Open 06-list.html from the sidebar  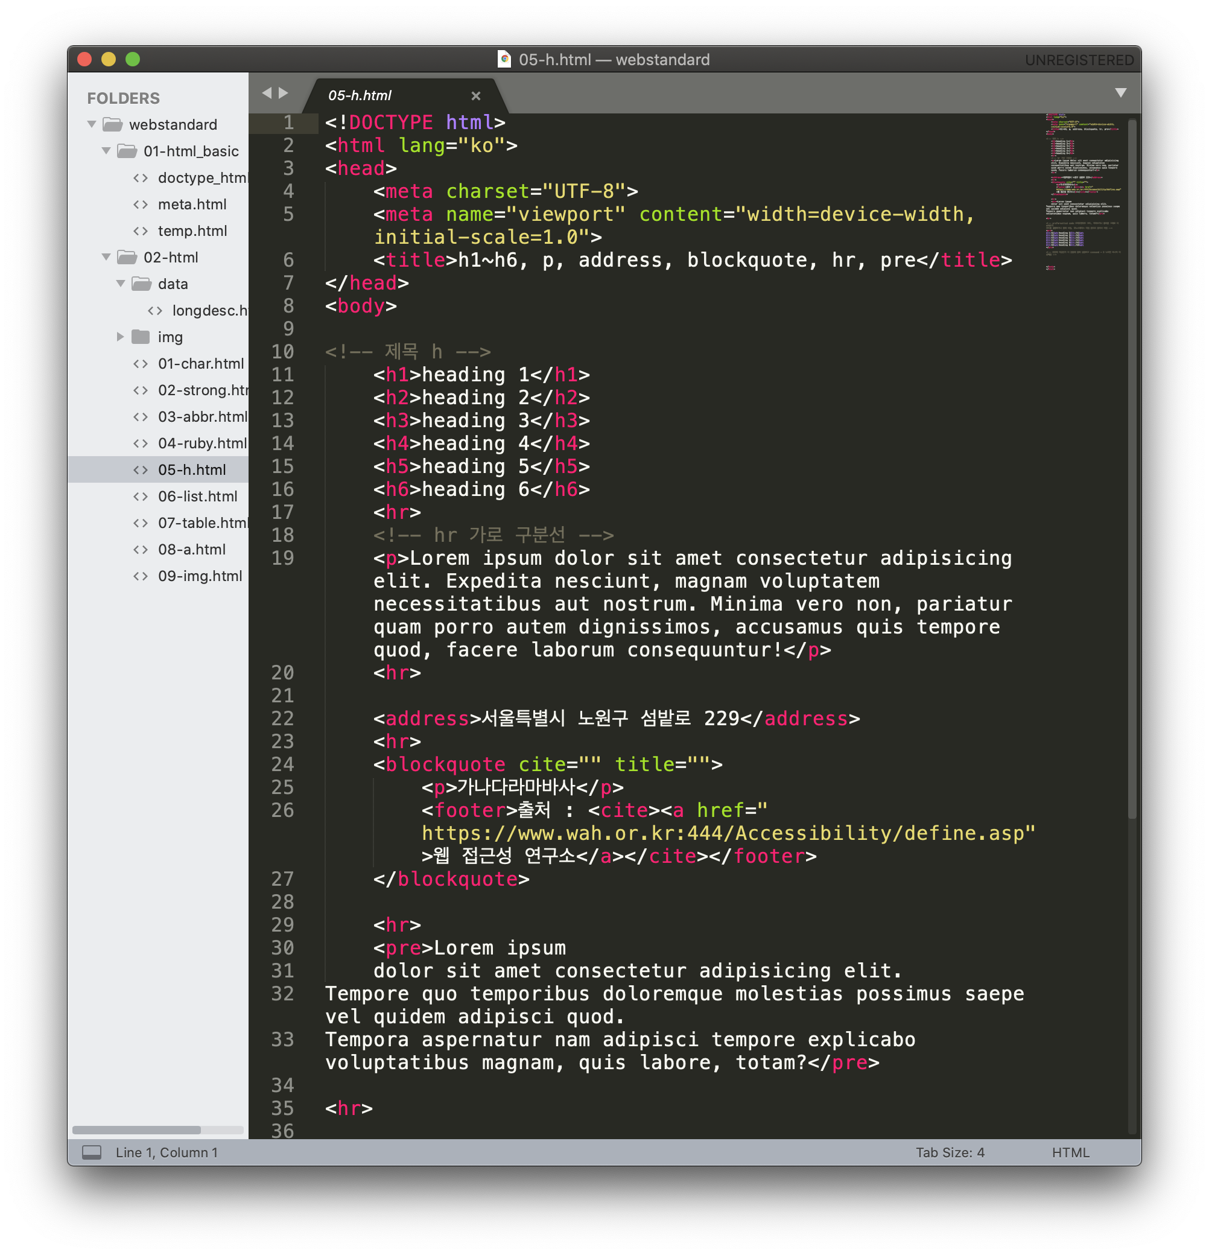[x=197, y=496]
